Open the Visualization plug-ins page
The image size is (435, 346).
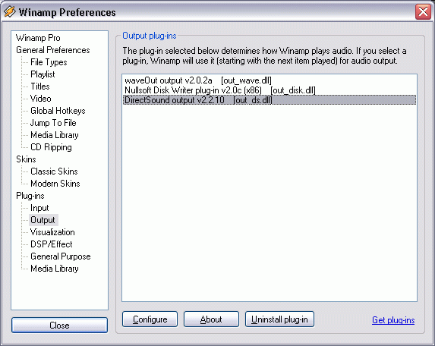point(52,232)
